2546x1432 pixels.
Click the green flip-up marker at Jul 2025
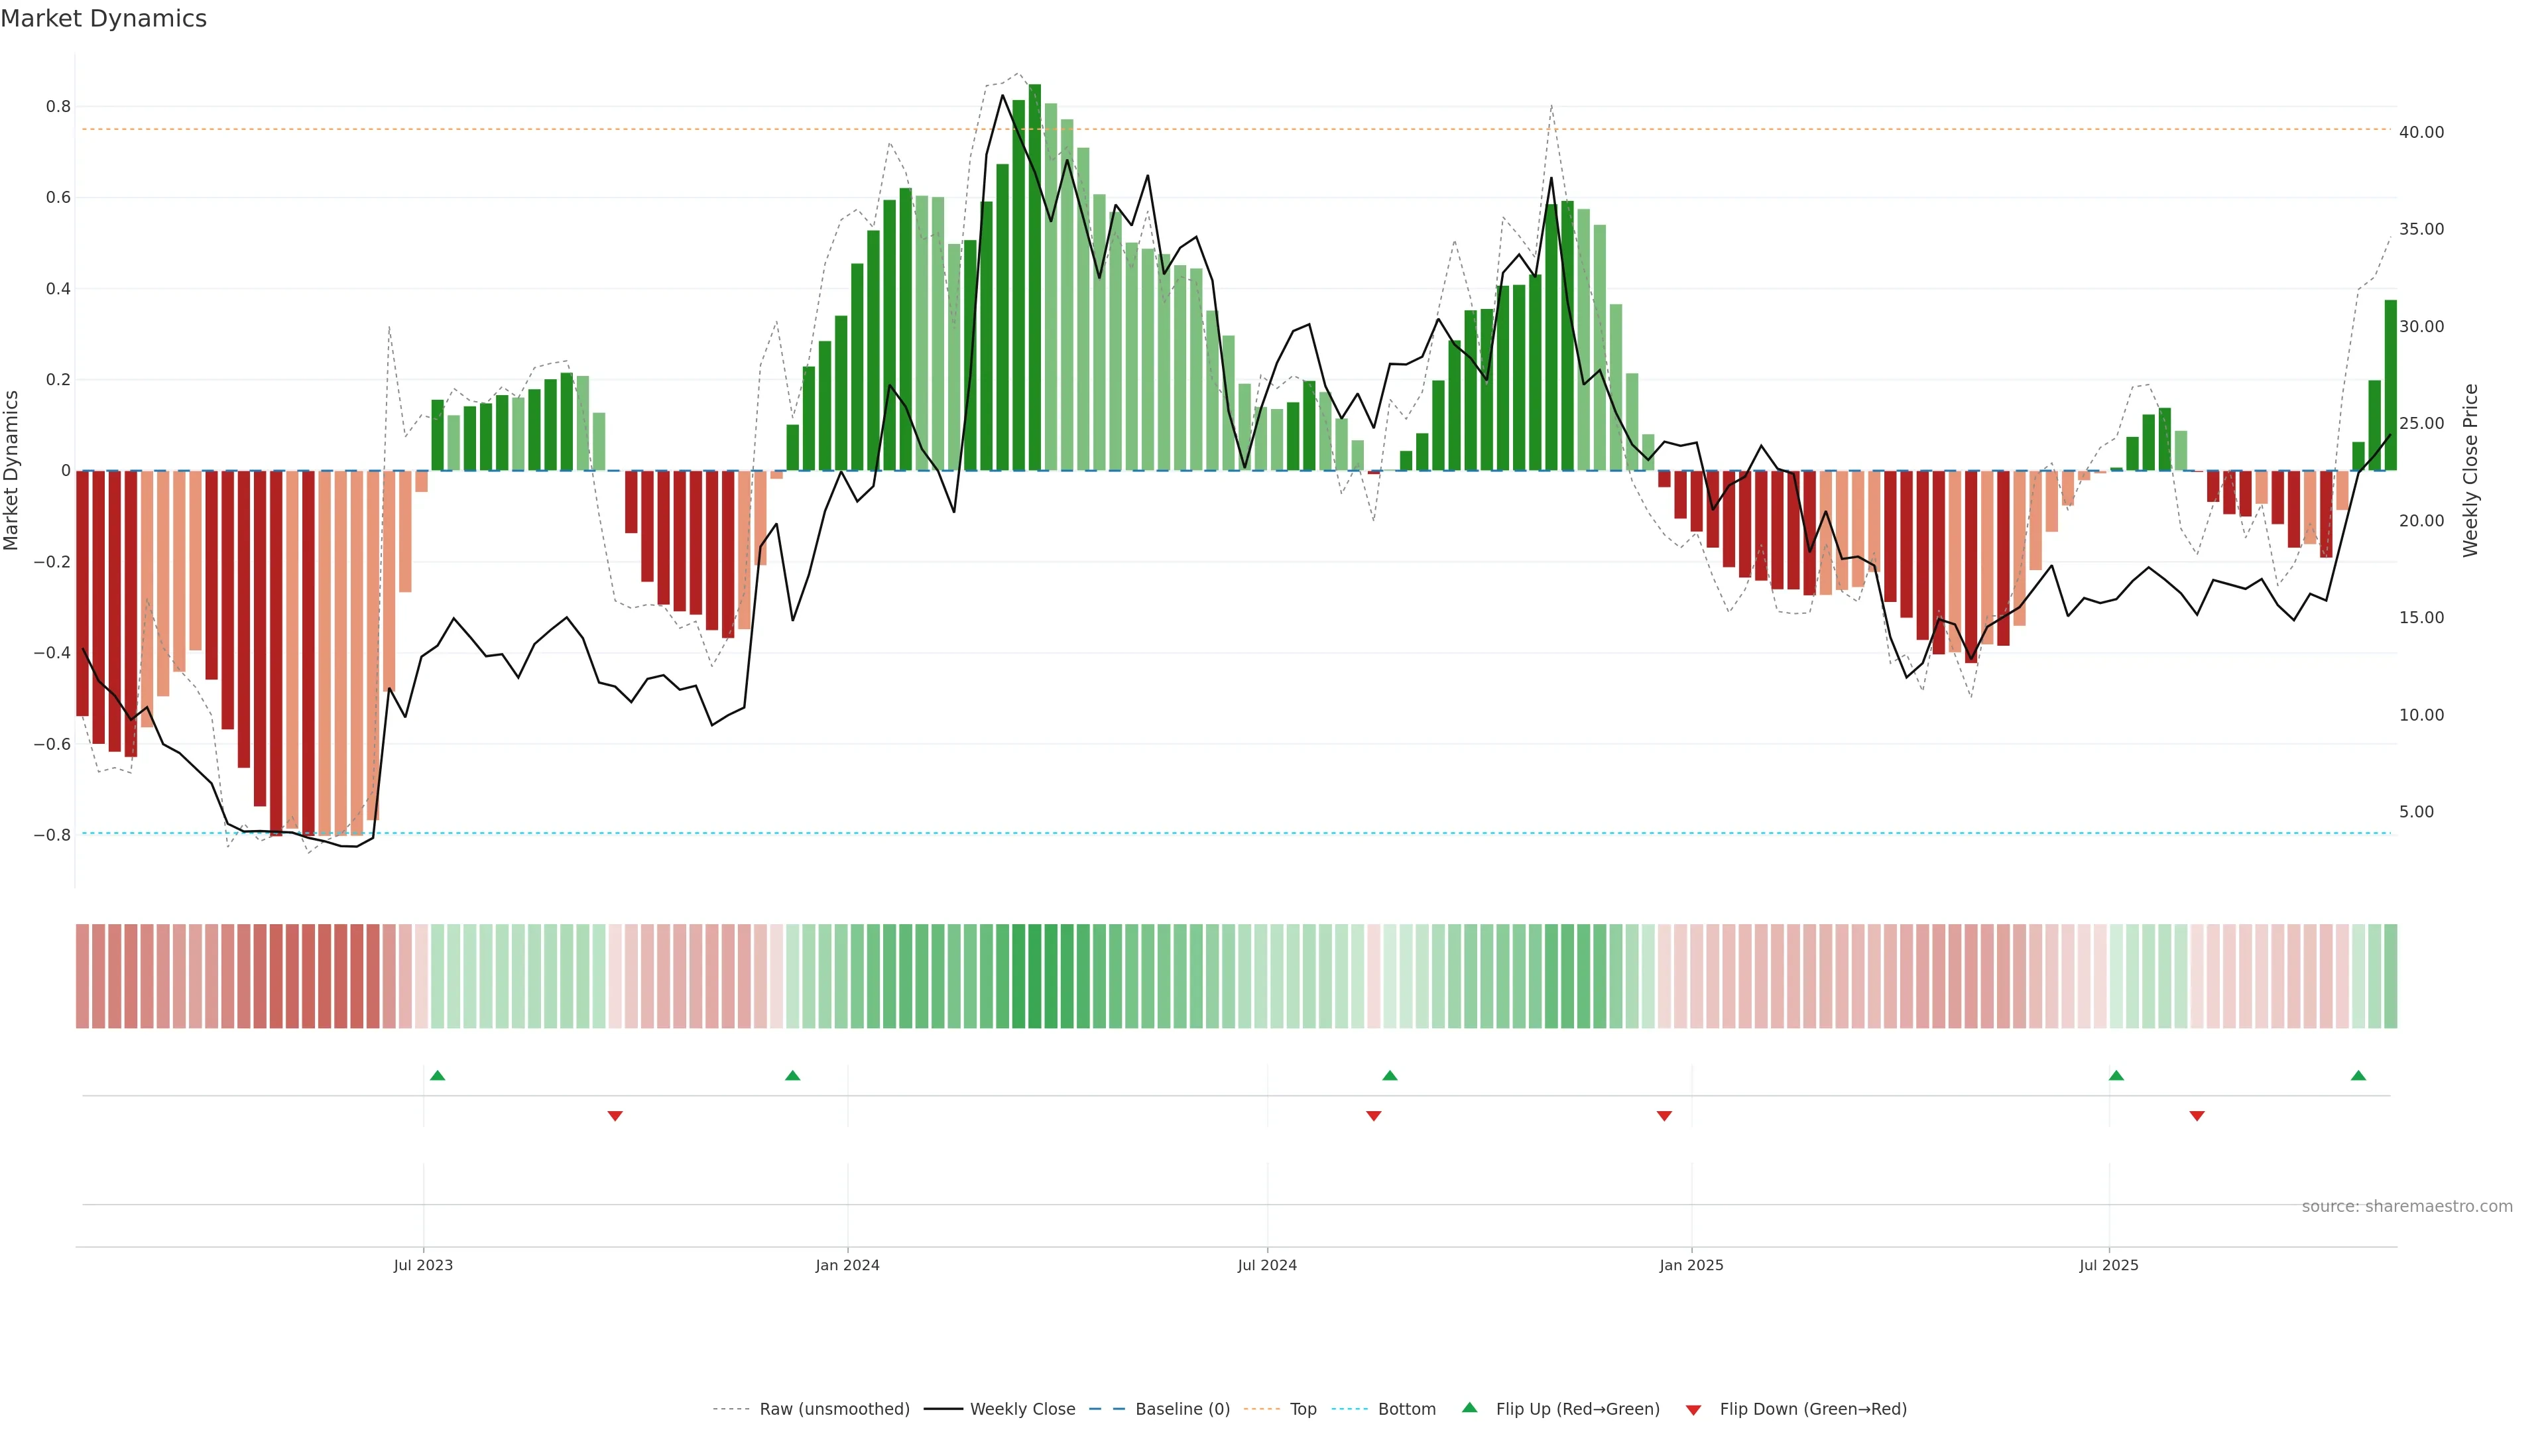click(2116, 1075)
